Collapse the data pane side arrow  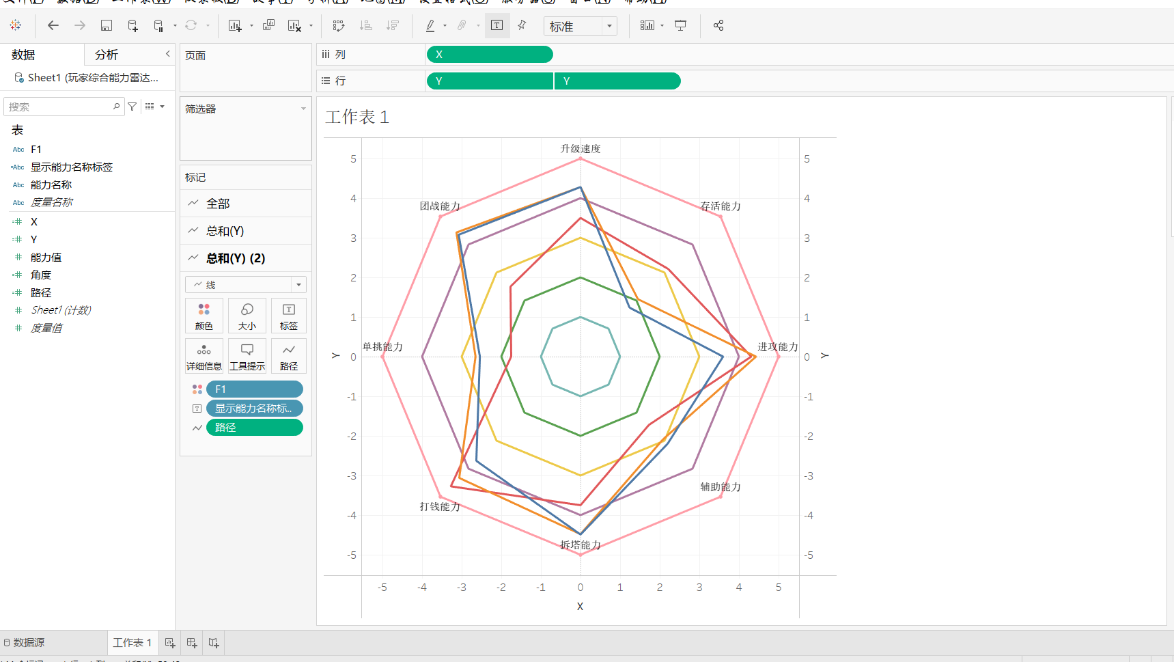(167, 54)
